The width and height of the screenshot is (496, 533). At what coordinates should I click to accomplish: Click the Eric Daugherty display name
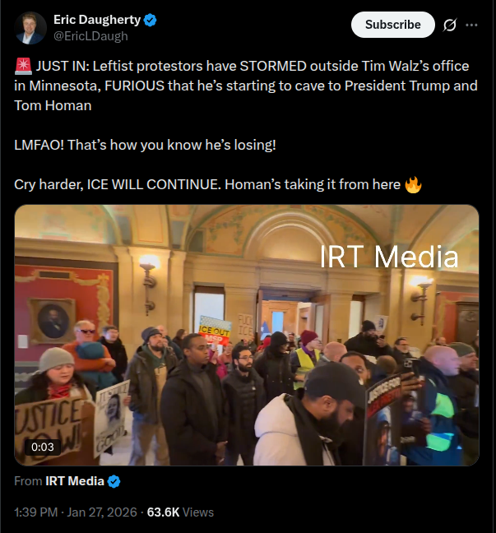[97, 20]
